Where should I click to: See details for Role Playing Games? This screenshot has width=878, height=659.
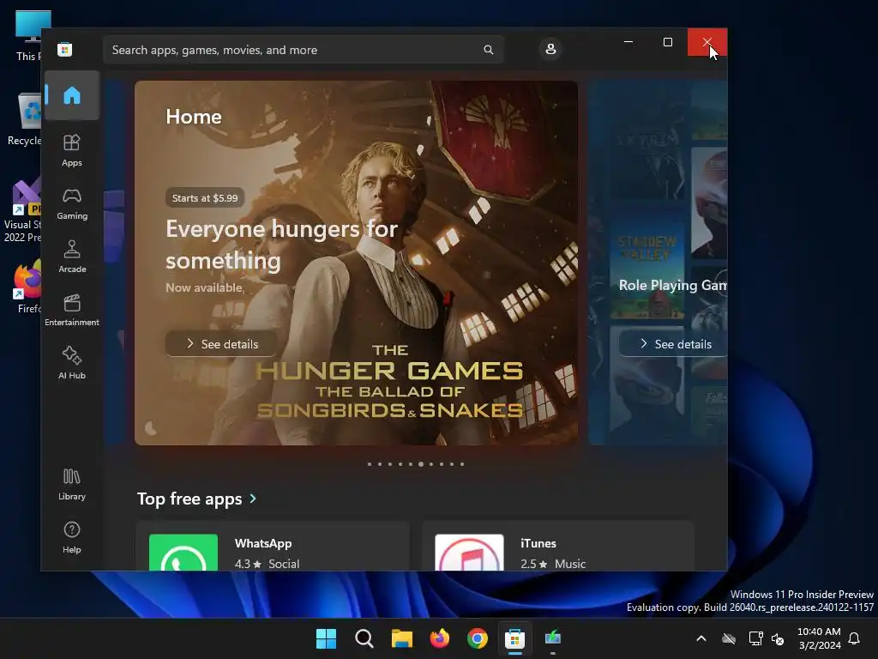click(x=674, y=344)
